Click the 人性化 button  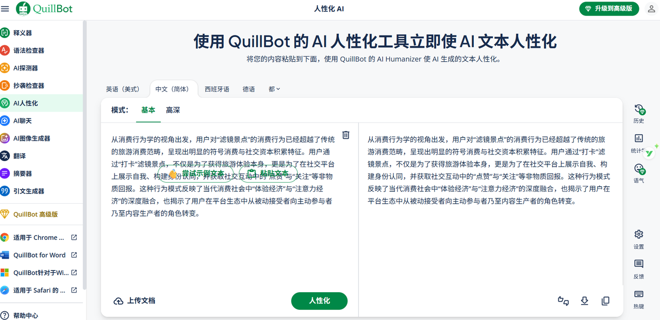319,301
